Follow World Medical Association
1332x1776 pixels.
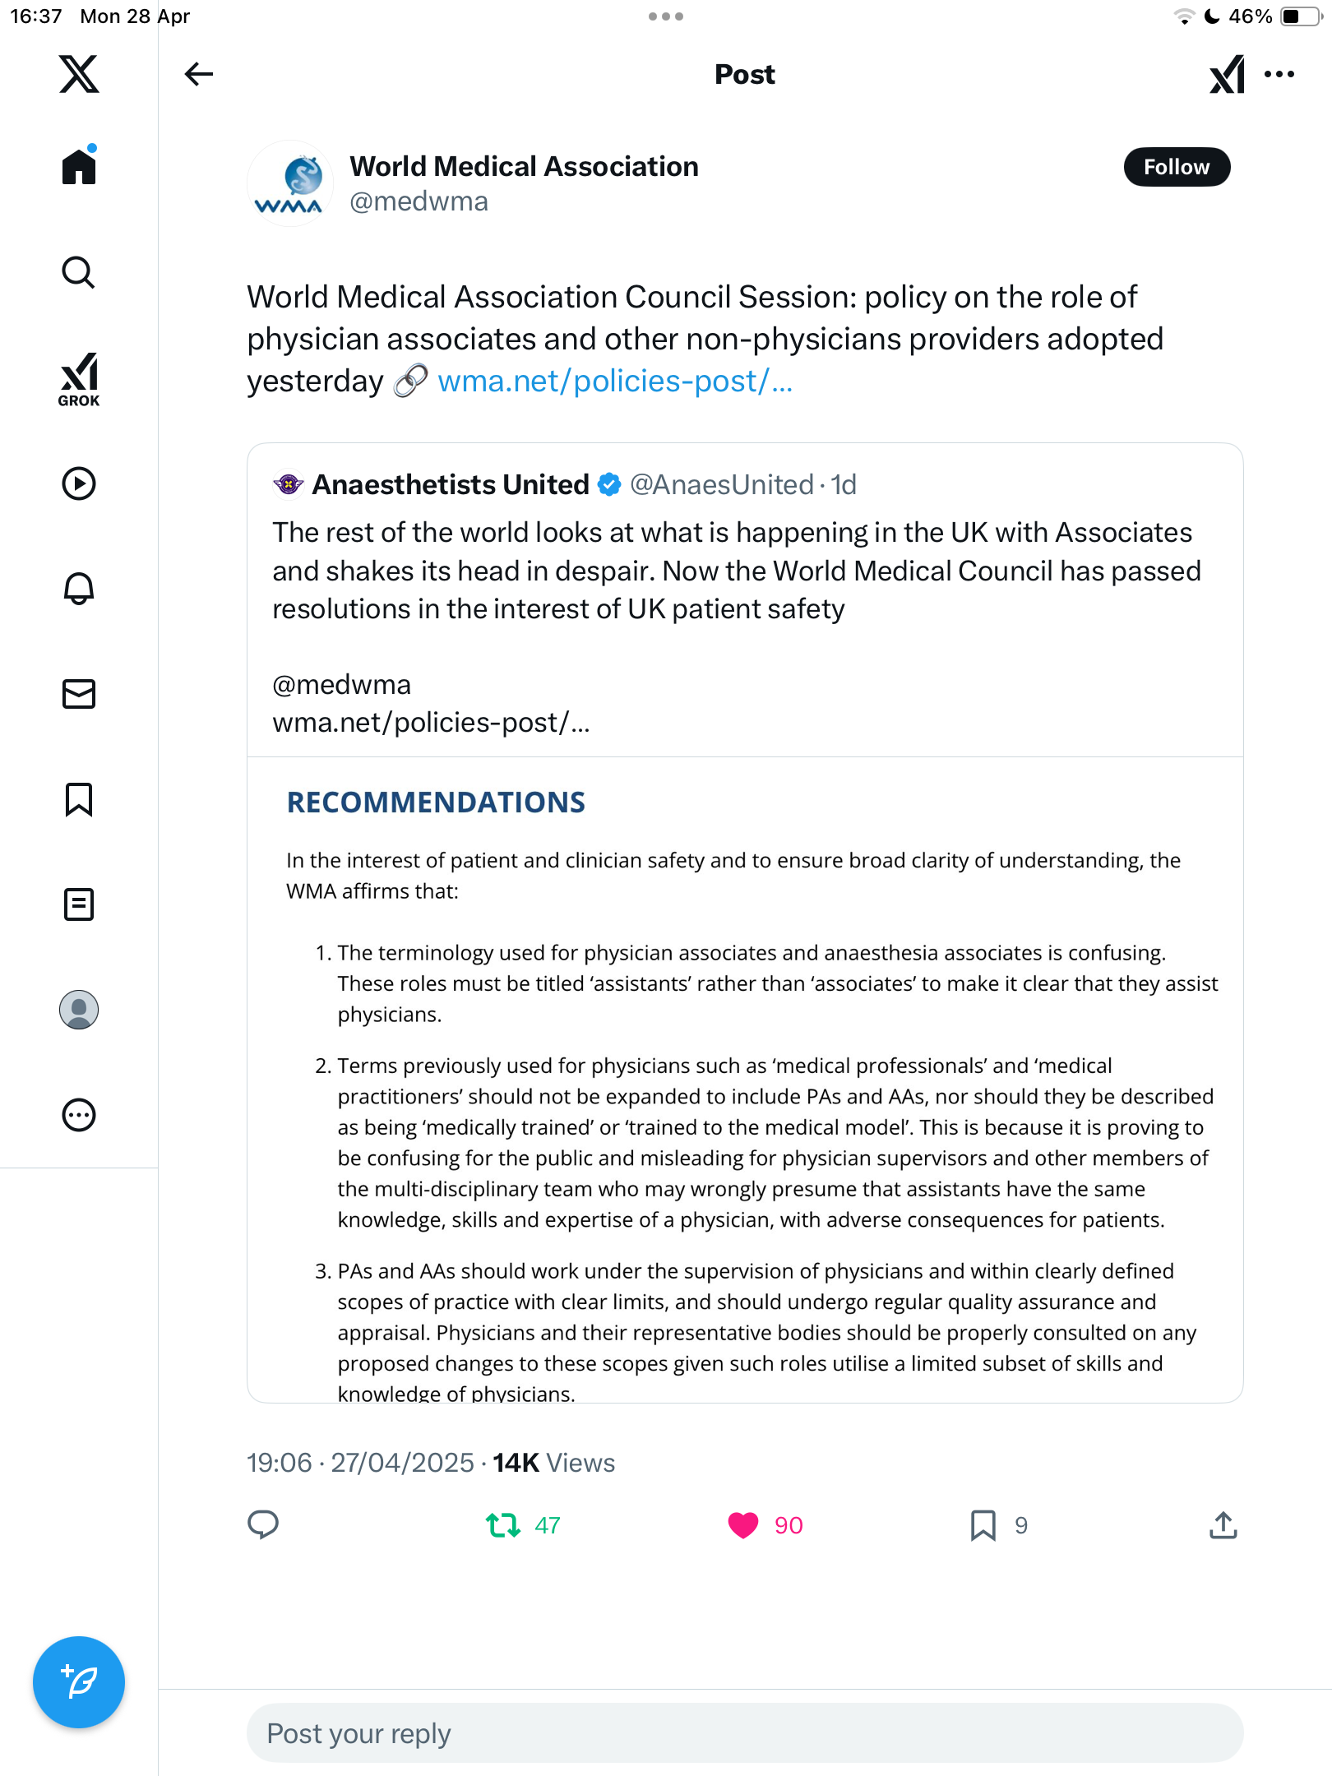pos(1177,167)
